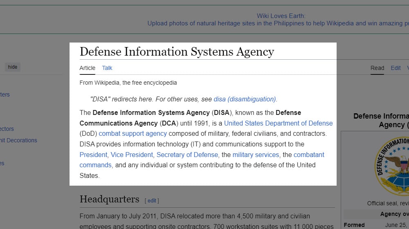View the DISA official seal image
The image size is (409, 229).
(x=392, y=166)
